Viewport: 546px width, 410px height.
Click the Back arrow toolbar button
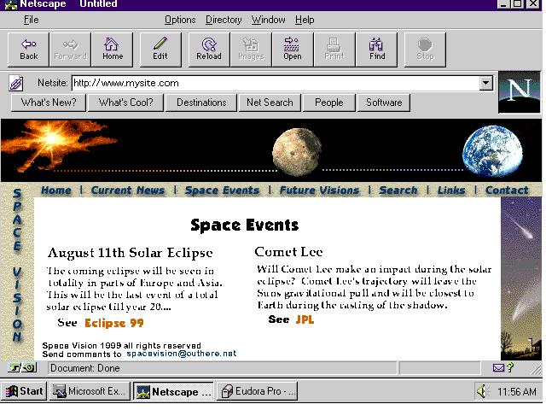click(29, 50)
